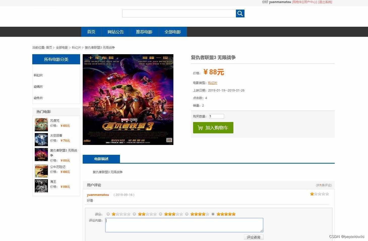
Task: Click the 共1条评论 count text
Action: click(324, 185)
